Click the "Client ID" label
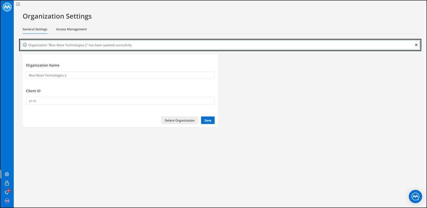427x208 pixels. pyautogui.click(x=33, y=91)
